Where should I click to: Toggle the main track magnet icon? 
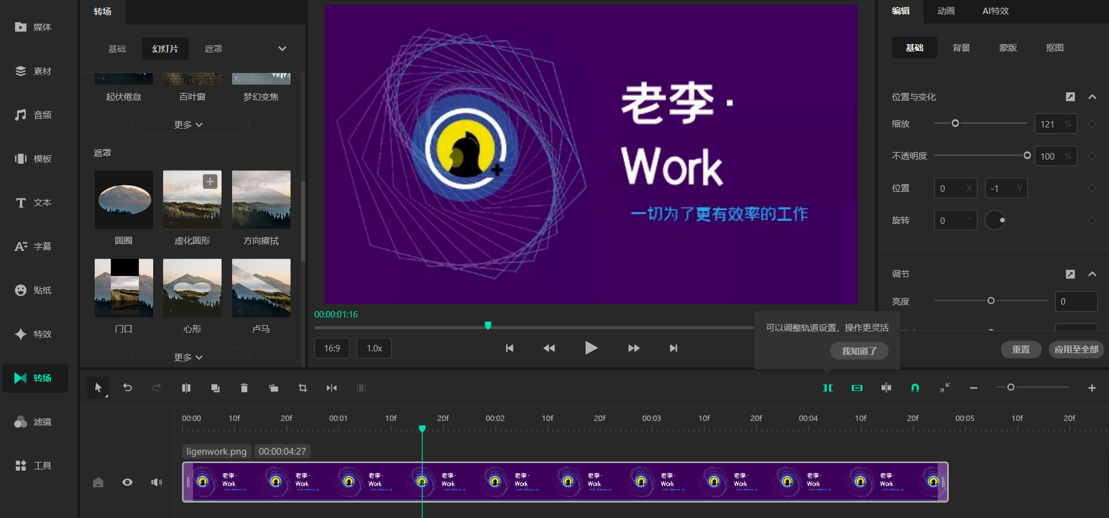coord(828,388)
